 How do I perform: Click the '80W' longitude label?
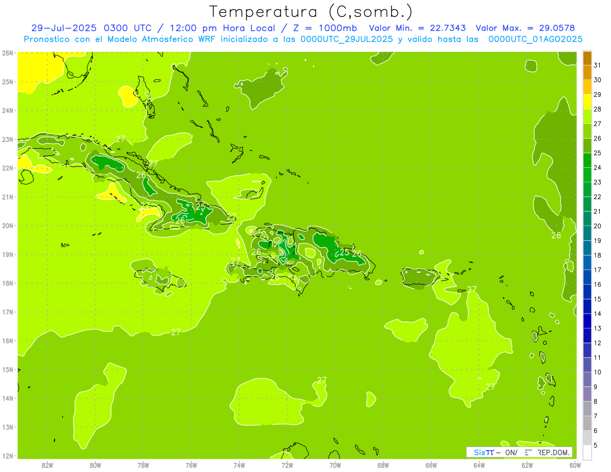[x=95, y=465]
